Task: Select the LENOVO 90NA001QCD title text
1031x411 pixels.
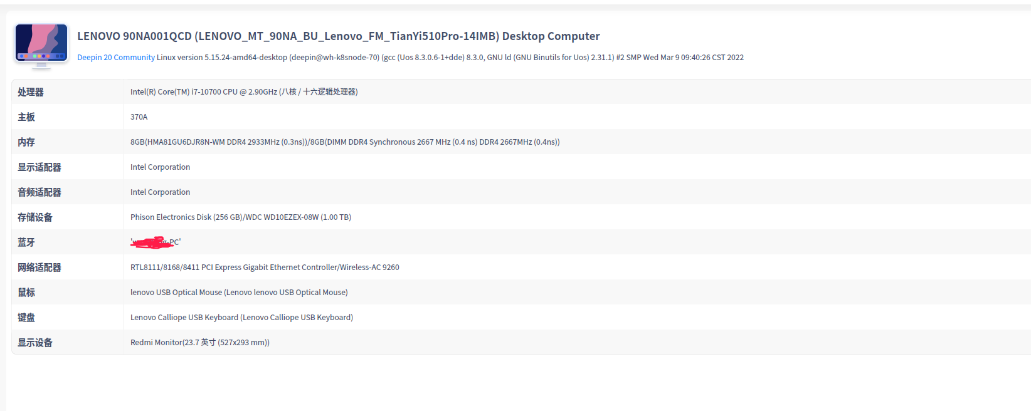Action: (339, 36)
